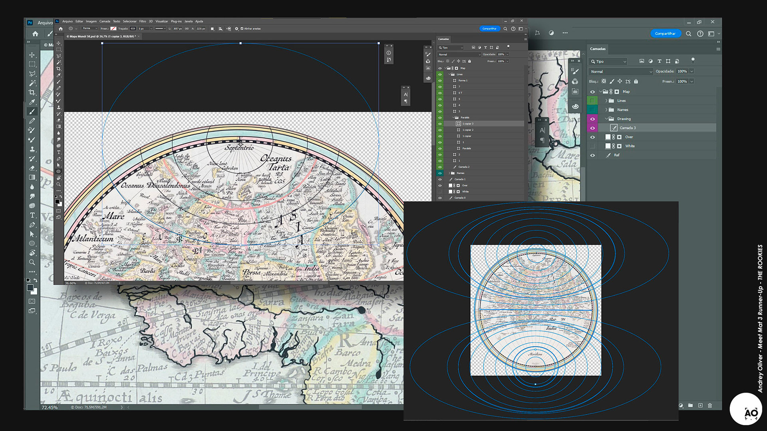Click the Home icon in back window
Screen dimensions: 767x431
pos(35,34)
